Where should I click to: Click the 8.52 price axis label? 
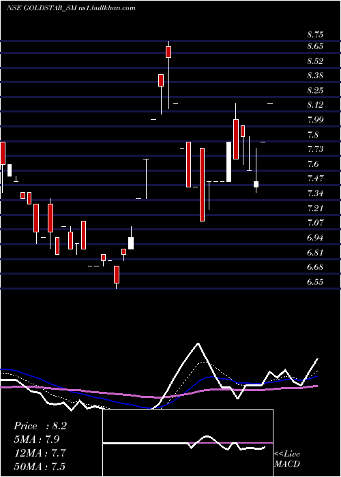coord(315,61)
